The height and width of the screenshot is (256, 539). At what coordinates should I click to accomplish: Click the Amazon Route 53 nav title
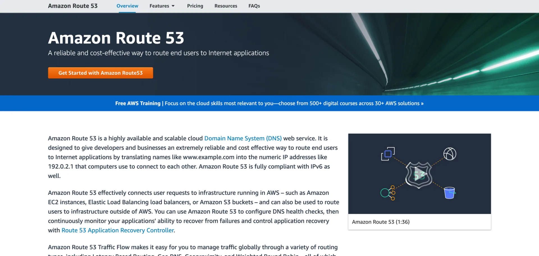click(x=73, y=6)
